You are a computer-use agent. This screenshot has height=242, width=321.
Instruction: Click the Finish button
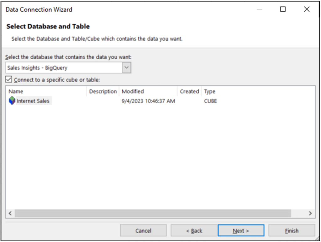click(292, 230)
